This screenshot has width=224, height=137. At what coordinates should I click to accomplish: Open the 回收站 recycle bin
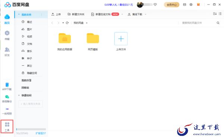point(25,88)
